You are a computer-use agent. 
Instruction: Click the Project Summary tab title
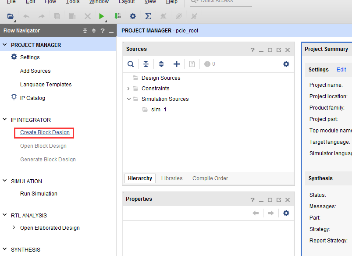tap(326, 49)
